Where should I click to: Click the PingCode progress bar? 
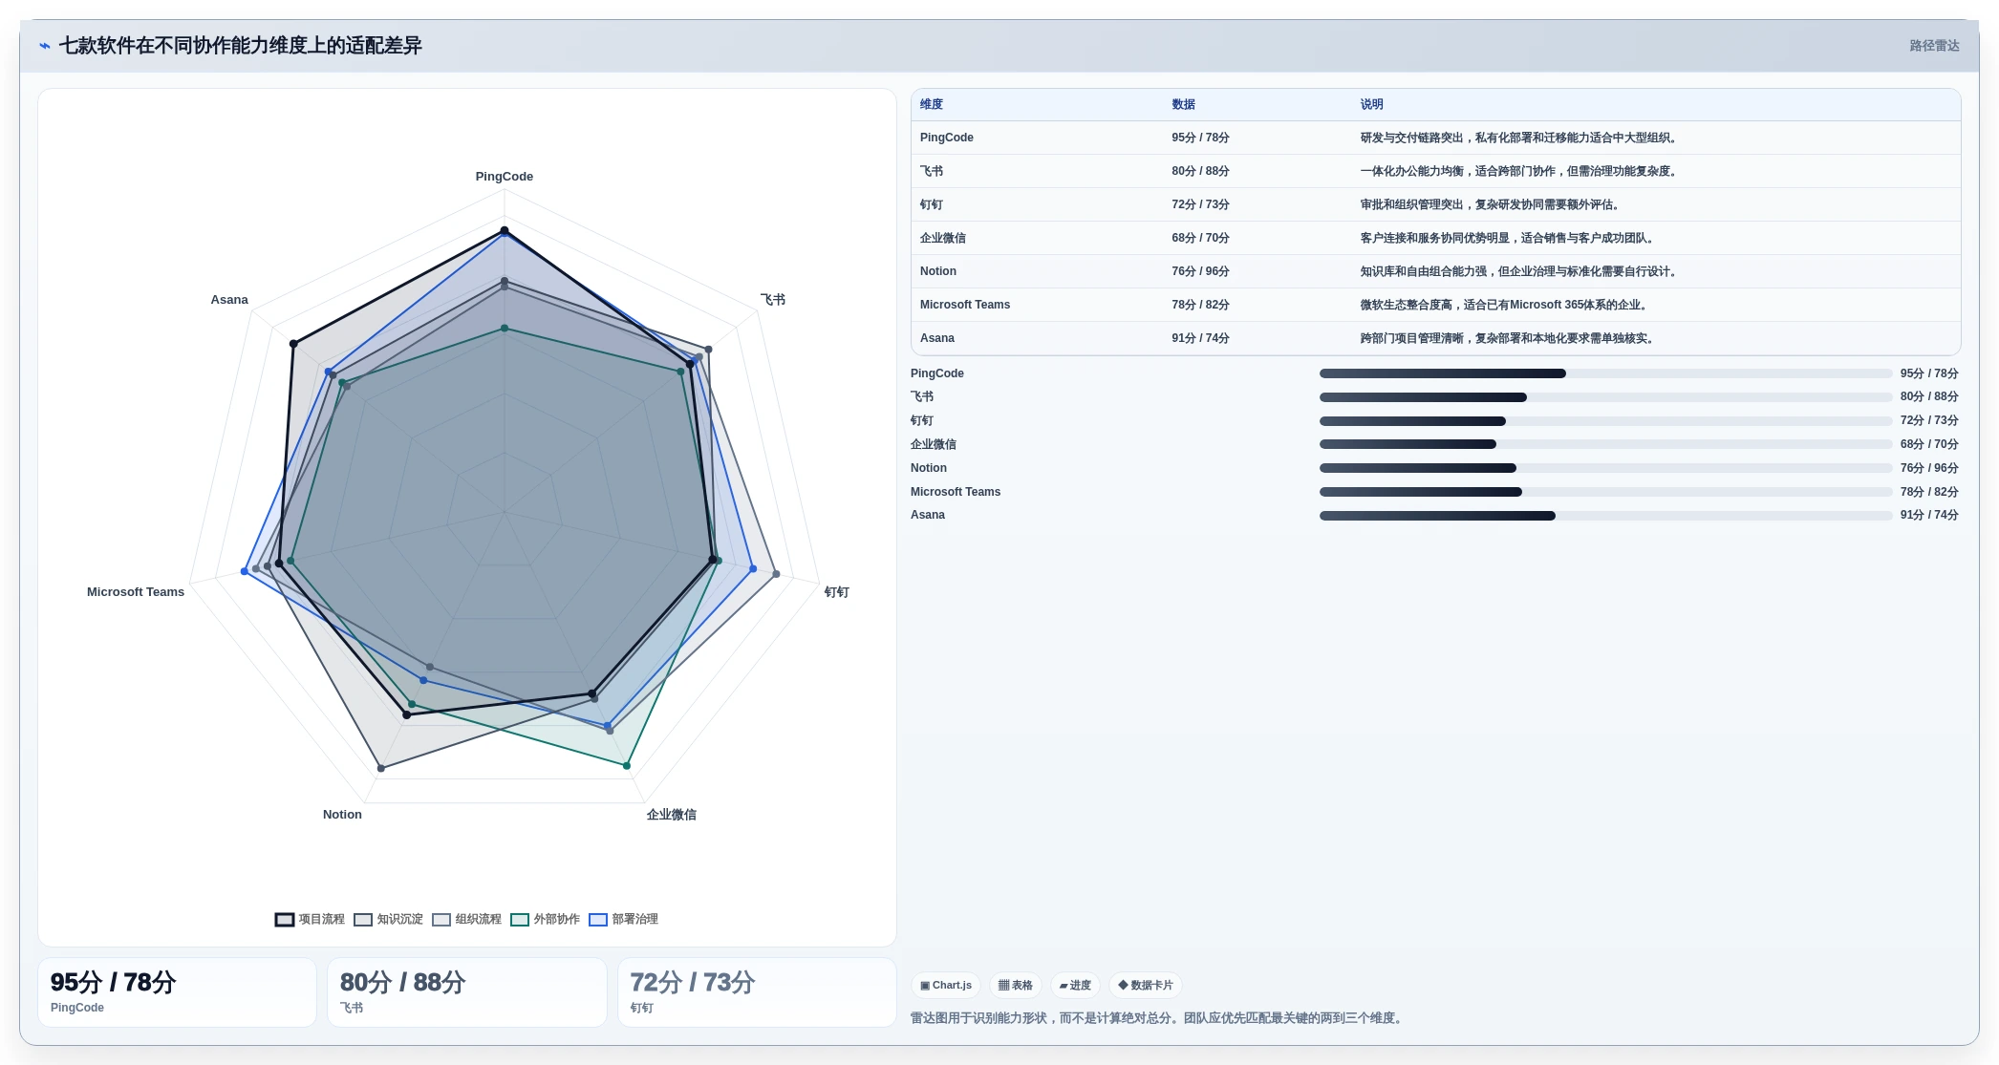point(1605,373)
